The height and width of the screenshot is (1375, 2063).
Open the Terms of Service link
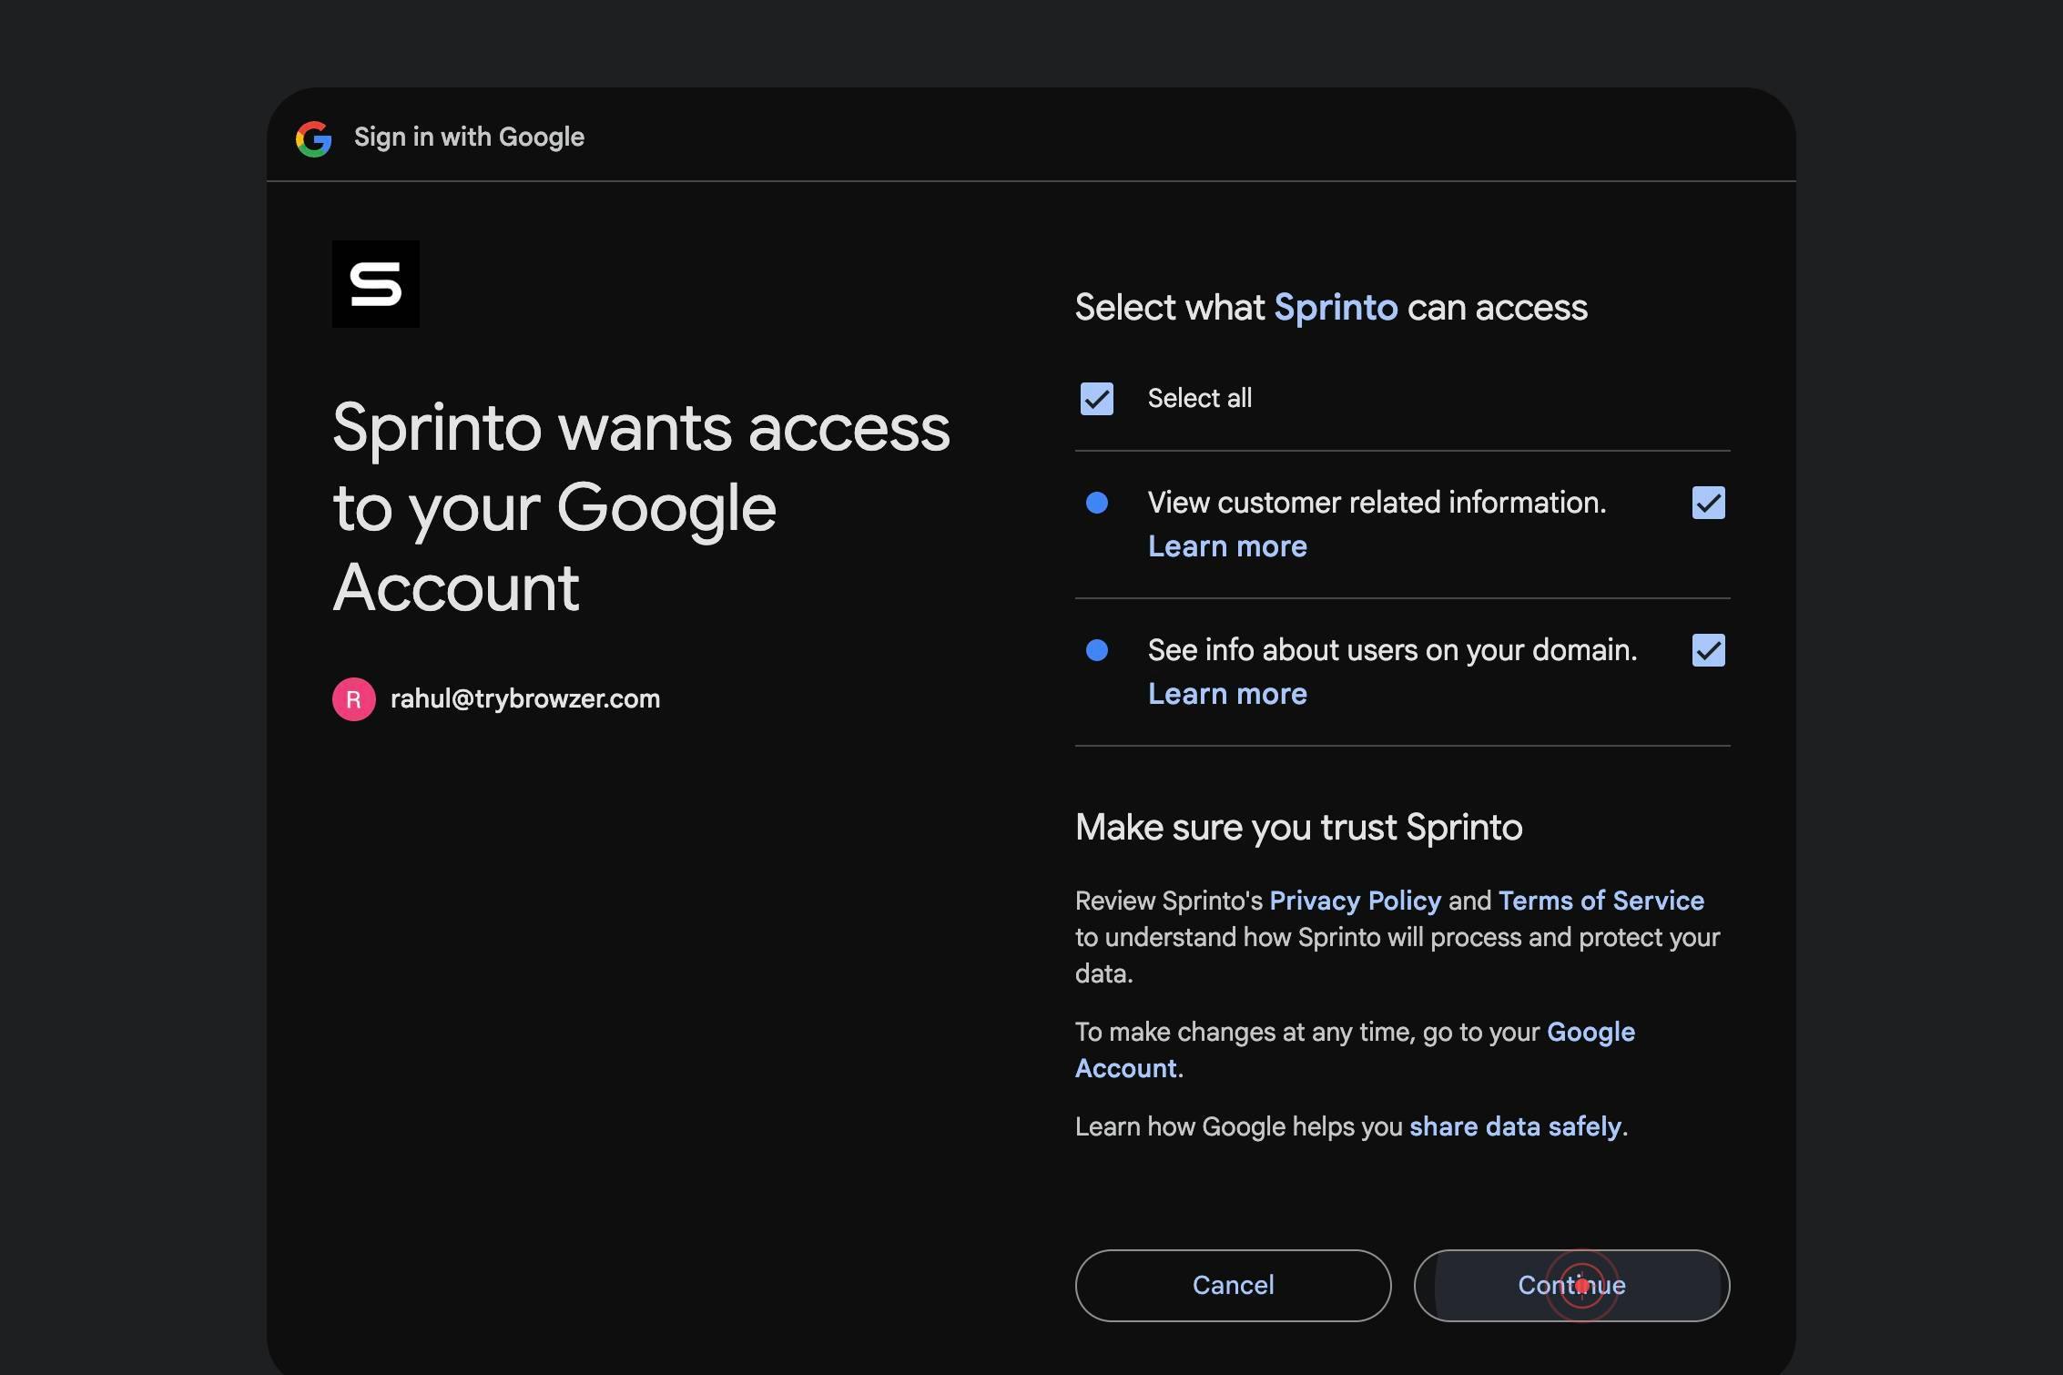[1601, 901]
